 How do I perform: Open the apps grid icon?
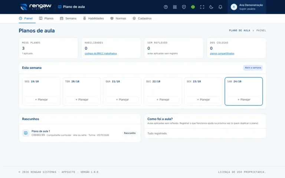175,7
